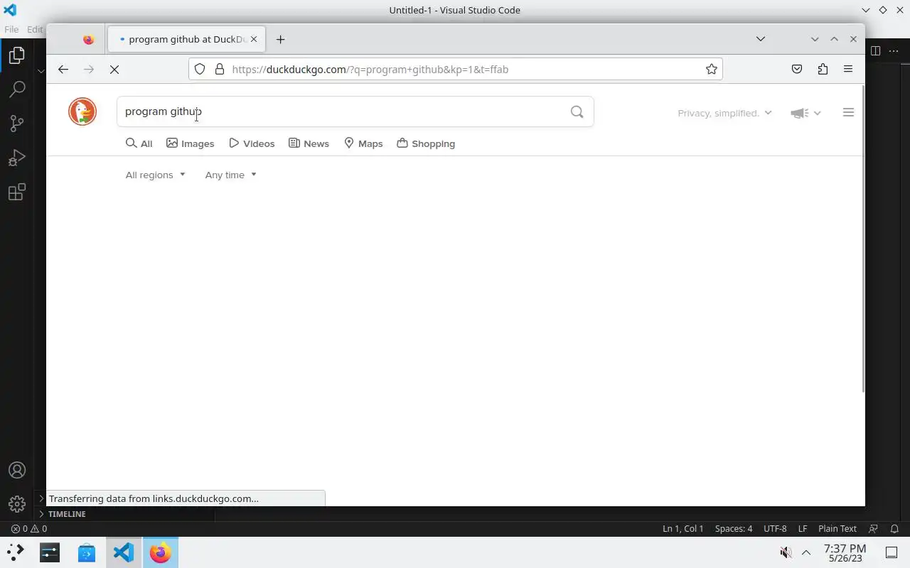Open new Firefox tab with plus

pos(280,39)
